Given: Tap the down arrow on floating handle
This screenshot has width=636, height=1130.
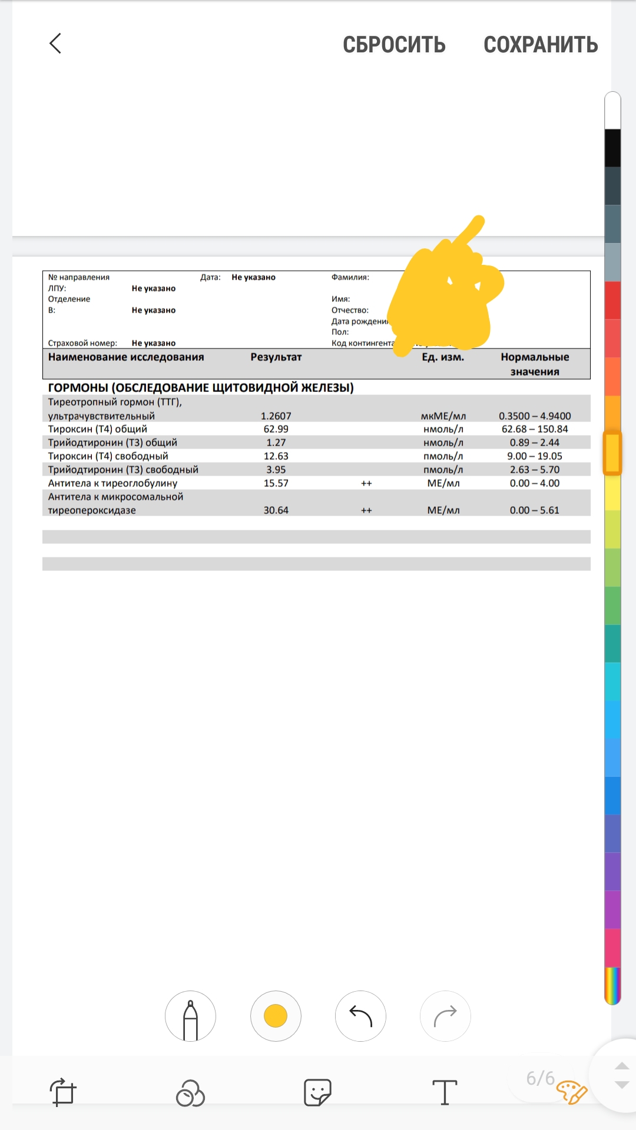Looking at the screenshot, I should 622,1085.
